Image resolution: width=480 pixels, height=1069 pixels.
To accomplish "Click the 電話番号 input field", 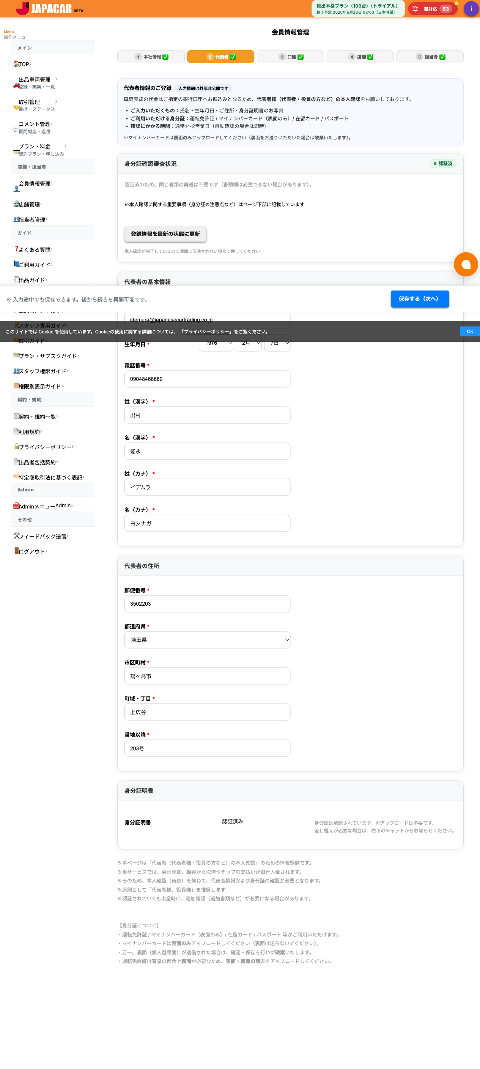I will [x=207, y=379].
